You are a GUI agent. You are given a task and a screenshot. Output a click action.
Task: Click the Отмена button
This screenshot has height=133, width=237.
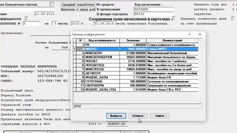(x=138, y=116)
